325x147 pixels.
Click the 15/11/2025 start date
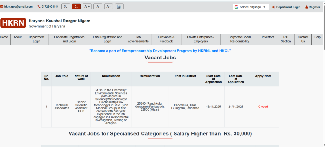tap(213, 107)
